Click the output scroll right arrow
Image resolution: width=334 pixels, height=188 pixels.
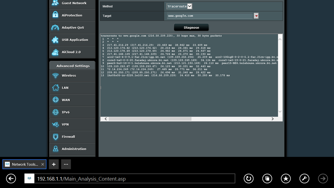tap(272, 119)
